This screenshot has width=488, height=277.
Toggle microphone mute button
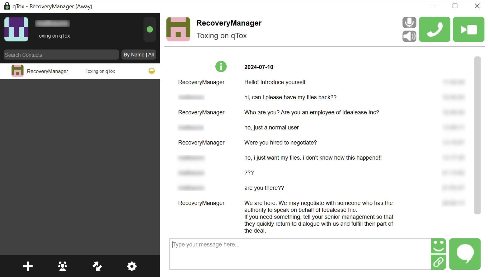[409, 22]
